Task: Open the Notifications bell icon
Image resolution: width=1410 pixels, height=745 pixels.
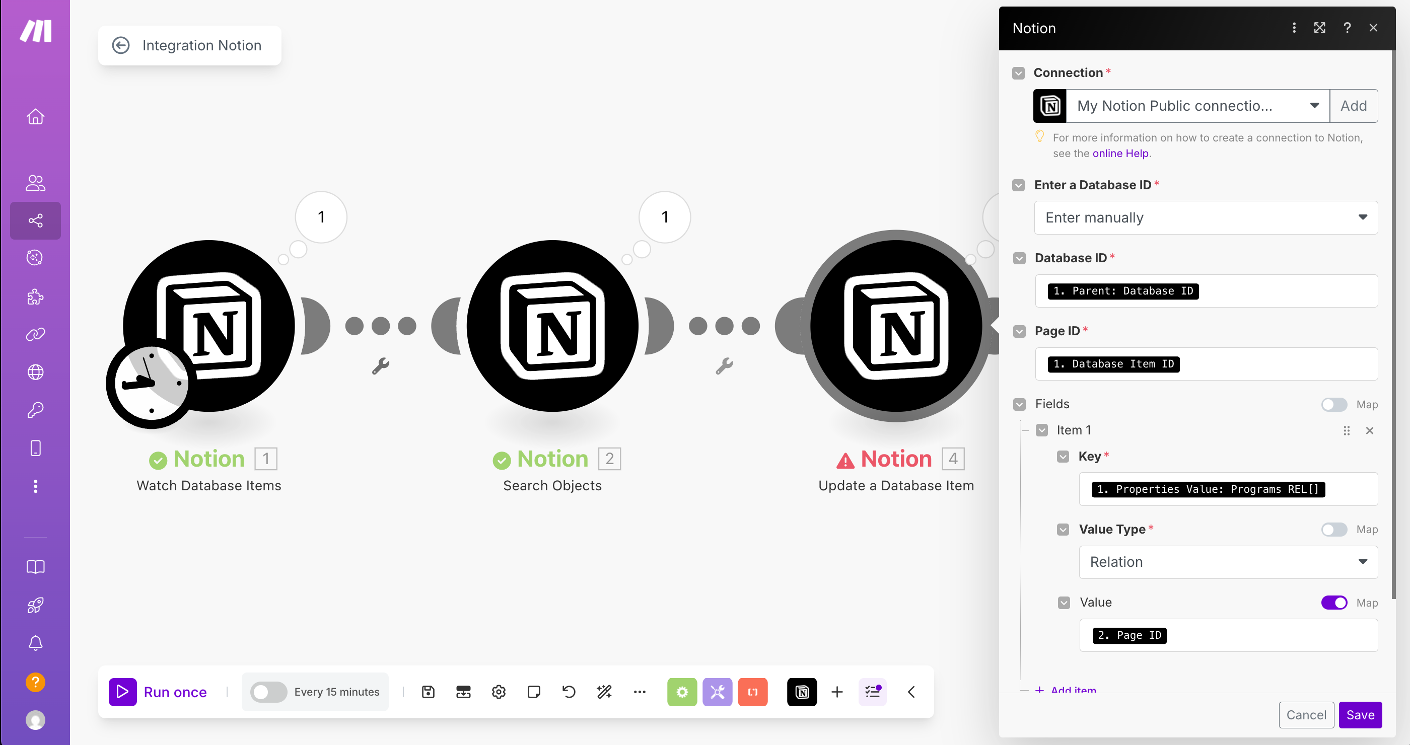Action: pos(36,643)
